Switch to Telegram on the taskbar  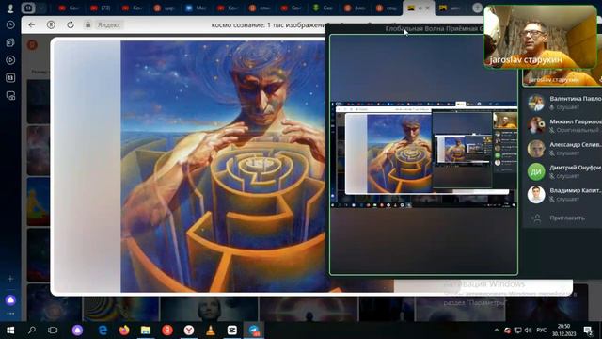pos(254,331)
